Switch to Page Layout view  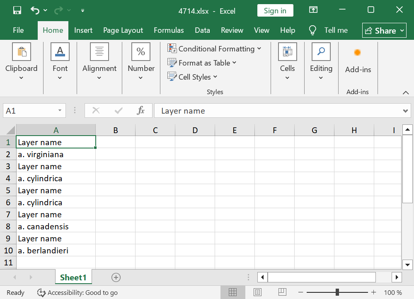[x=257, y=292]
